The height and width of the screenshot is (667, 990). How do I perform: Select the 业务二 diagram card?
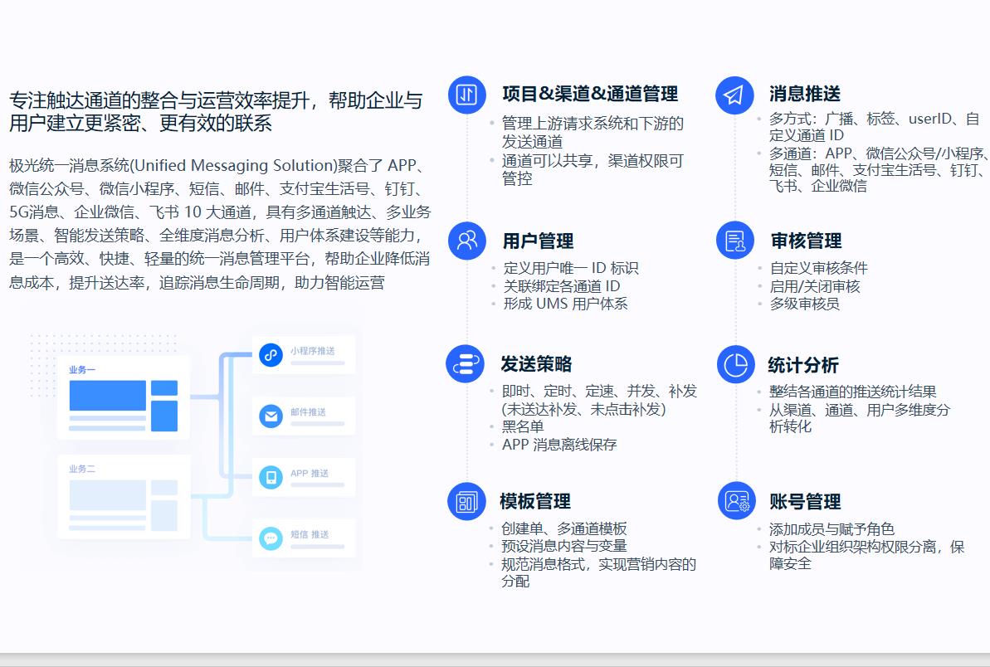pos(123,496)
